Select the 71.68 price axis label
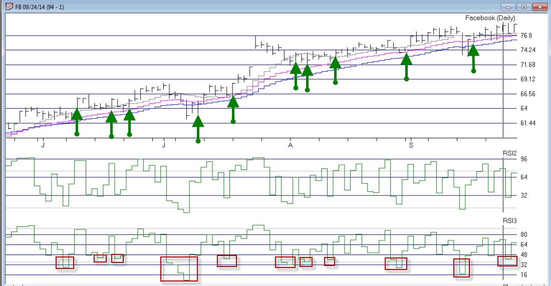This screenshot has height=286, width=551. (528, 65)
